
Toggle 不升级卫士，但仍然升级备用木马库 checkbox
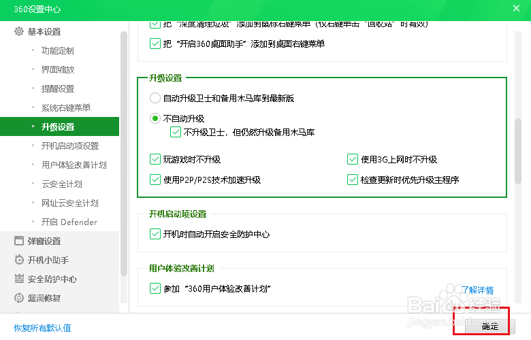[176, 132]
